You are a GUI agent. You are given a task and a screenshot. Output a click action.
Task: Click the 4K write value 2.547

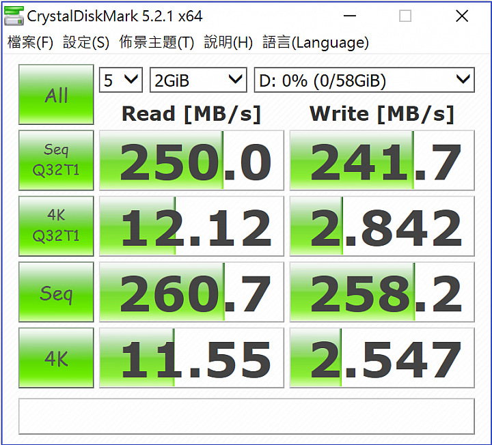click(x=382, y=358)
